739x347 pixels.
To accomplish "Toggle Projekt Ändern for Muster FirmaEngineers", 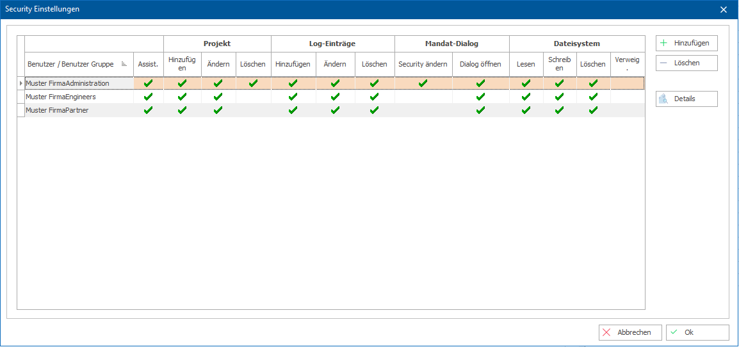I will click(x=218, y=97).
